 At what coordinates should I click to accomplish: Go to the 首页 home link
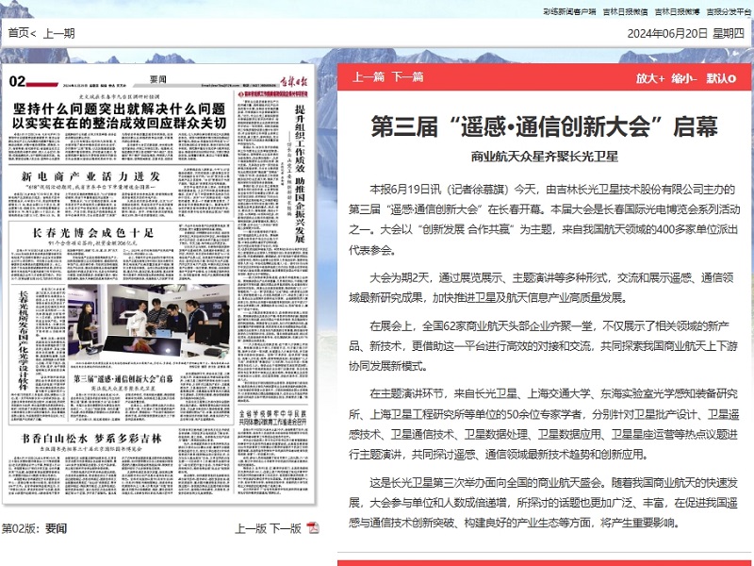pyautogui.click(x=19, y=33)
